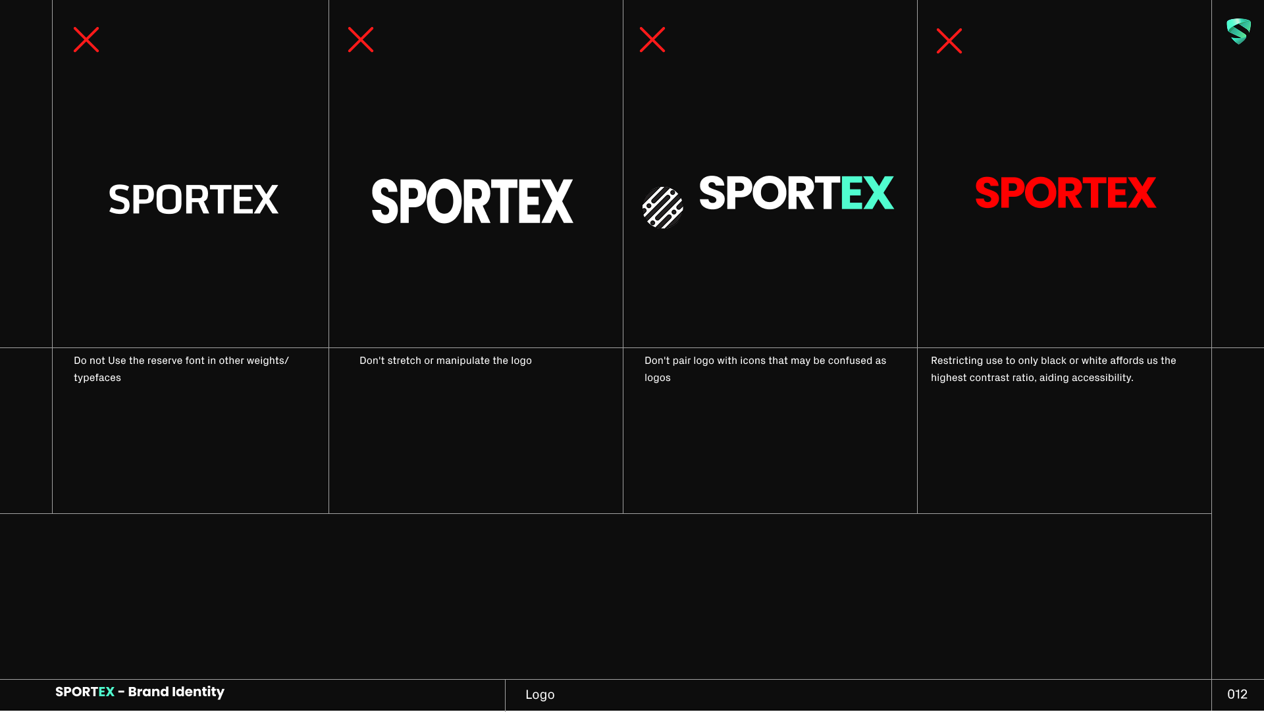Click the red X above stretched logo
Screen dimensions: 1264x712
(361, 39)
